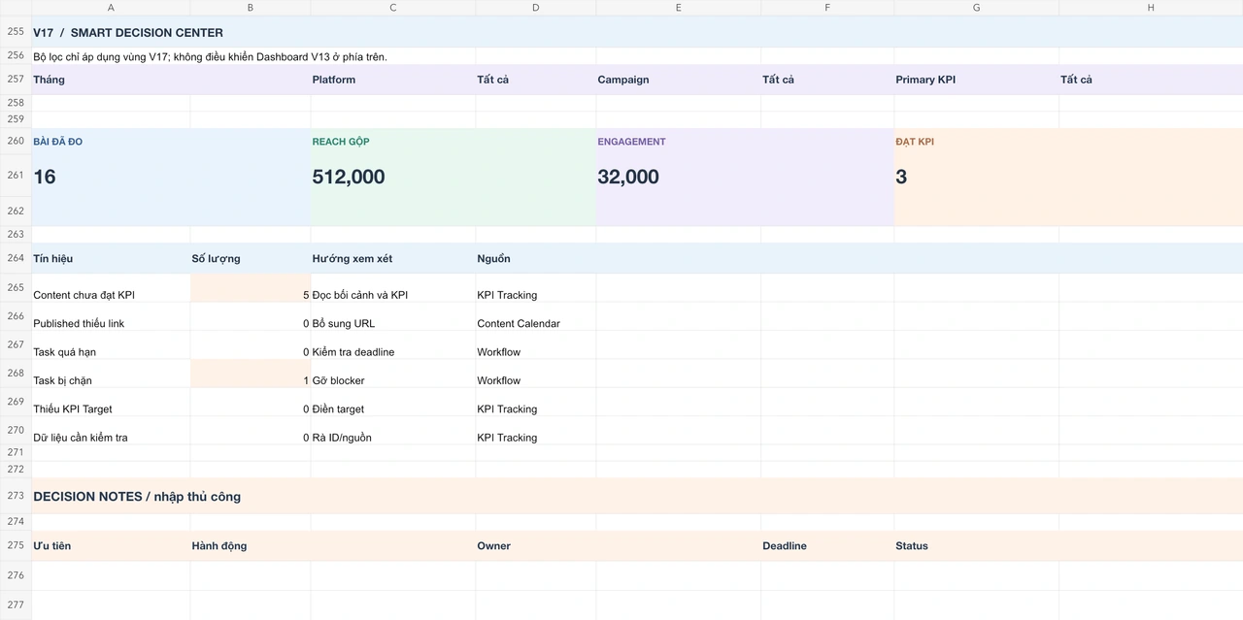Select the 'Task quá hạn' cell
Image resolution: width=1243 pixels, height=620 pixels.
111,345
